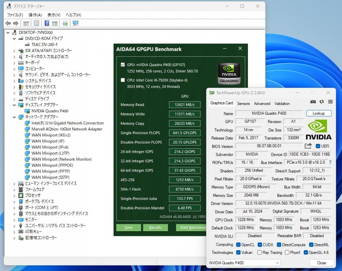Screen dimensions: 342x271
Task: Click Save in AIDA64 GPGPU Benchmark
Action: (x=129, y=227)
